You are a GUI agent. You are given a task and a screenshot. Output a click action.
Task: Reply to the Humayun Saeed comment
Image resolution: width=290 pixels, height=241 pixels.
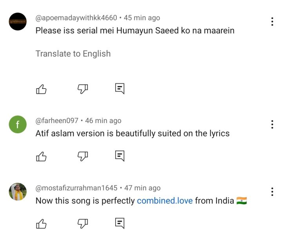pos(120,88)
